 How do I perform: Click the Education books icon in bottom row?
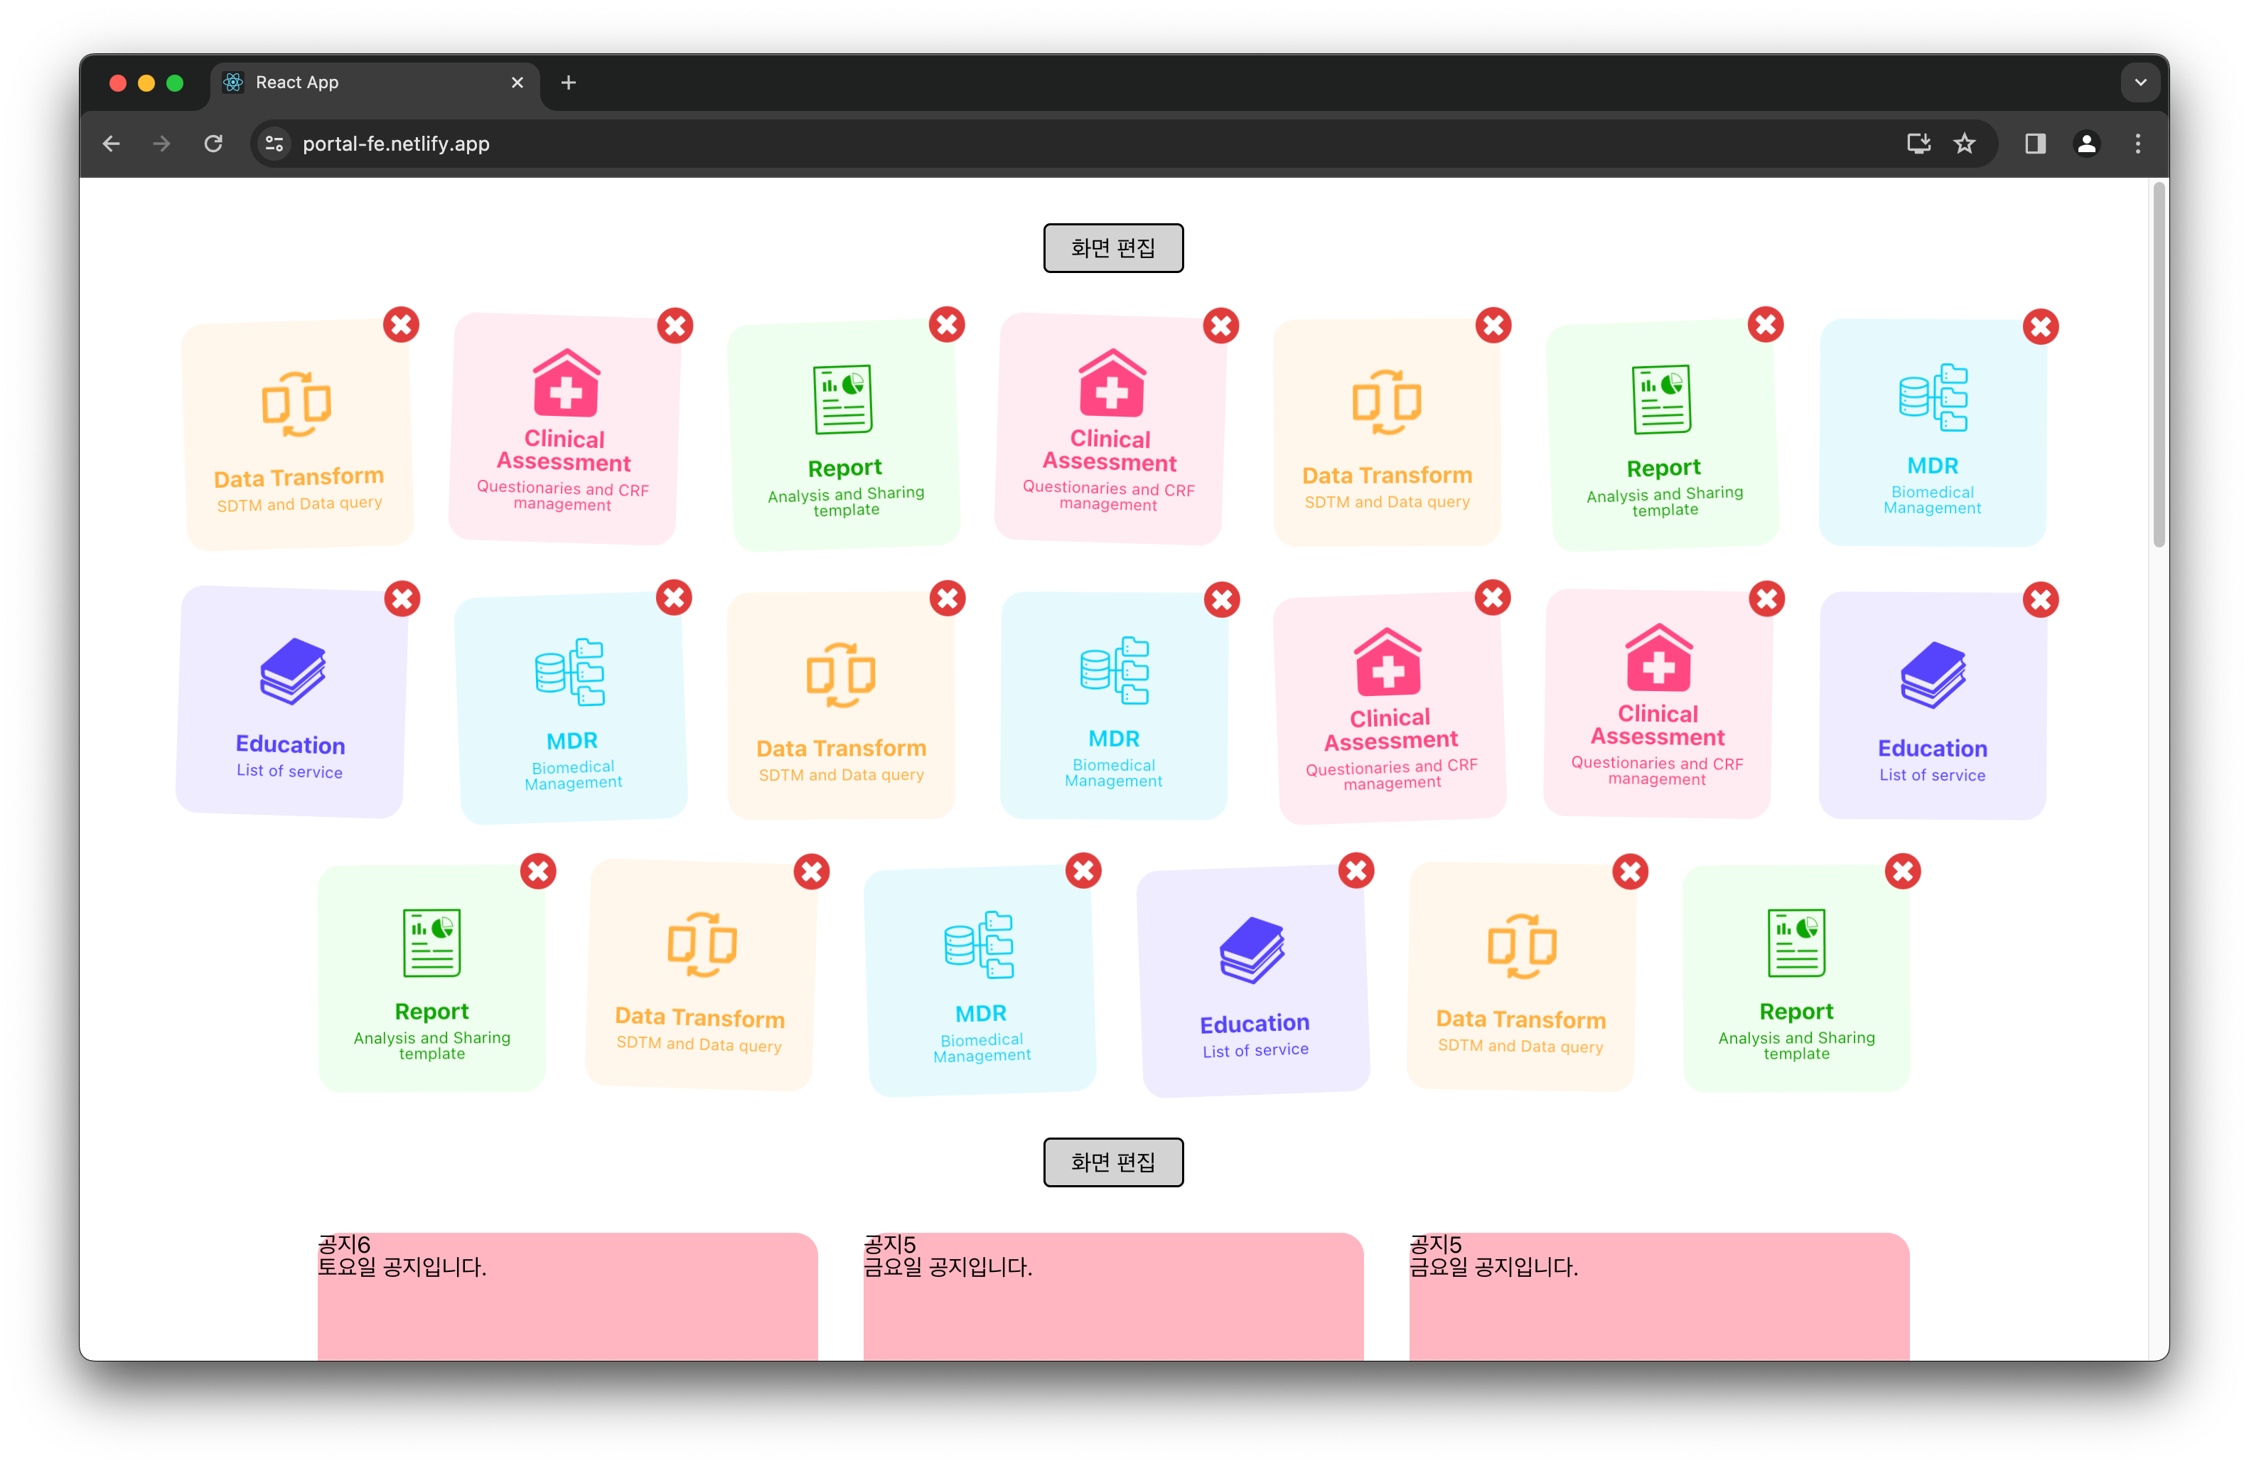point(1252,949)
